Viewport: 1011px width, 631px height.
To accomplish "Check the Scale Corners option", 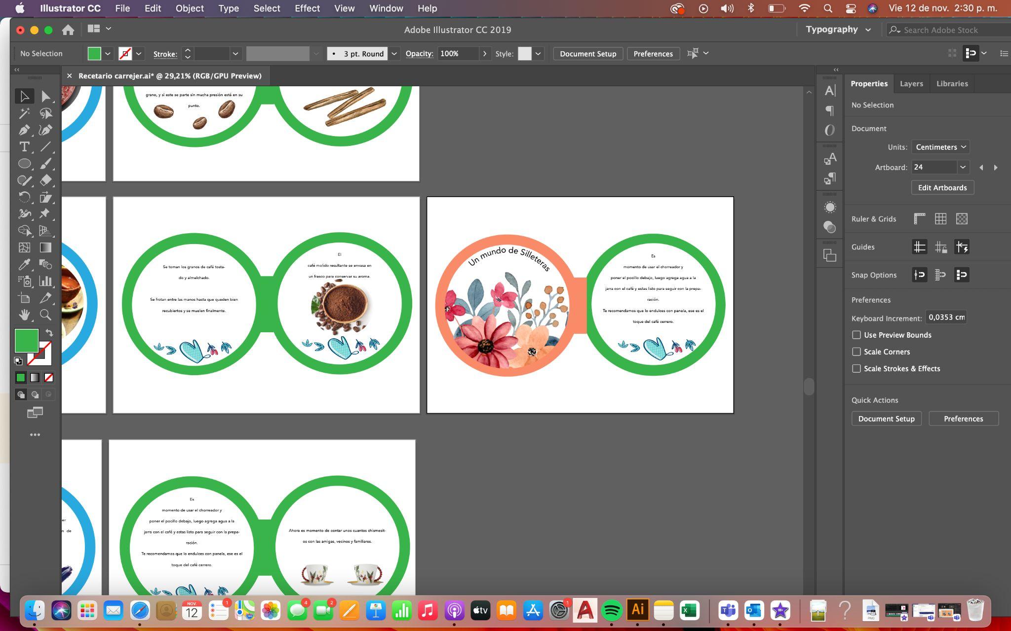I will point(856,351).
